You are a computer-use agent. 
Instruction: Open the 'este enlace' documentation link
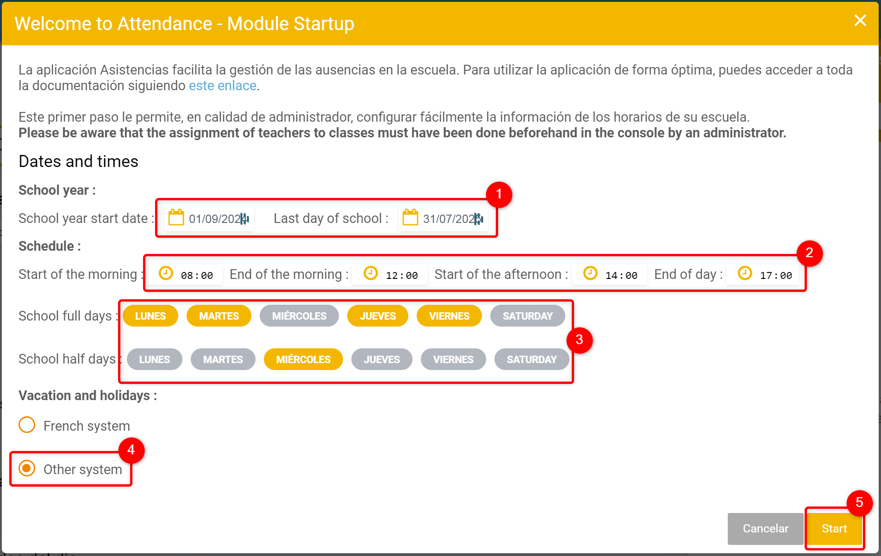click(222, 86)
